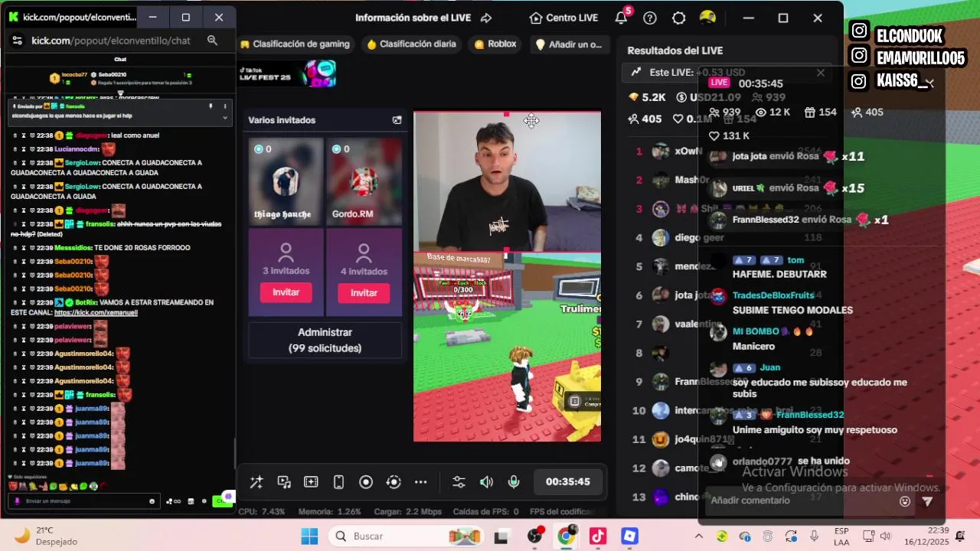Click the kick.com popout URL address bar
The width and height of the screenshot is (980, 551).
point(111,41)
